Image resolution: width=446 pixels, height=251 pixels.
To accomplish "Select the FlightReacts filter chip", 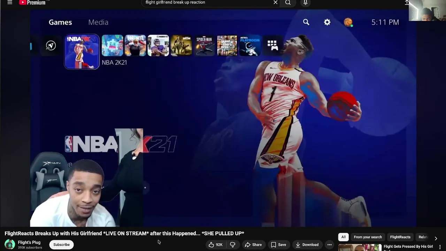I will click(400, 237).
